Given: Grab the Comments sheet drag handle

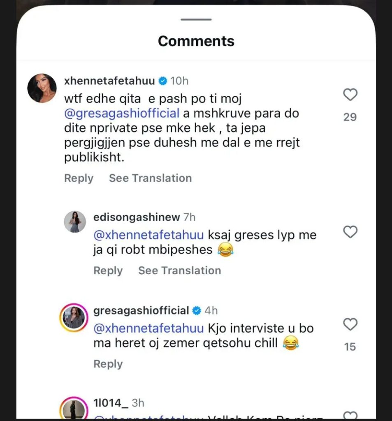Looking at the screenshot, I should click(x=196, y=19).
